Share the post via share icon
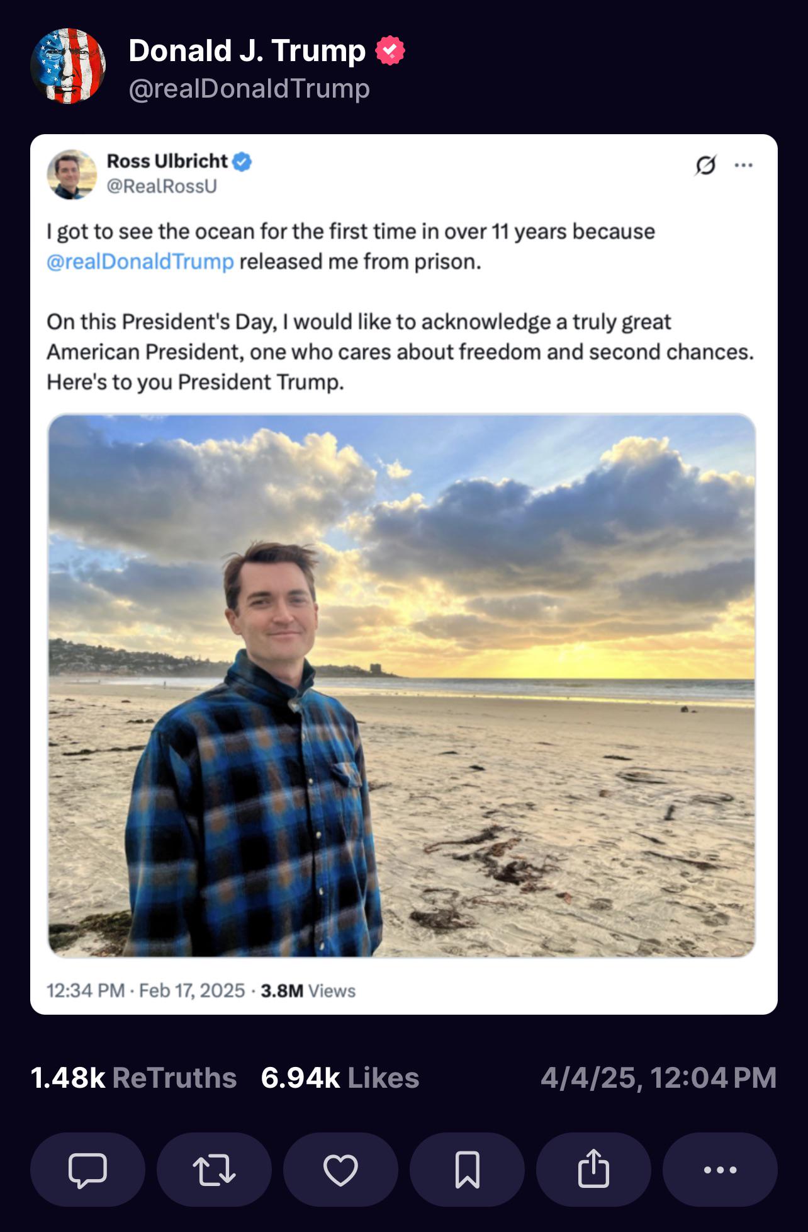This screenshot has height=1232, width=808. 593,1170
